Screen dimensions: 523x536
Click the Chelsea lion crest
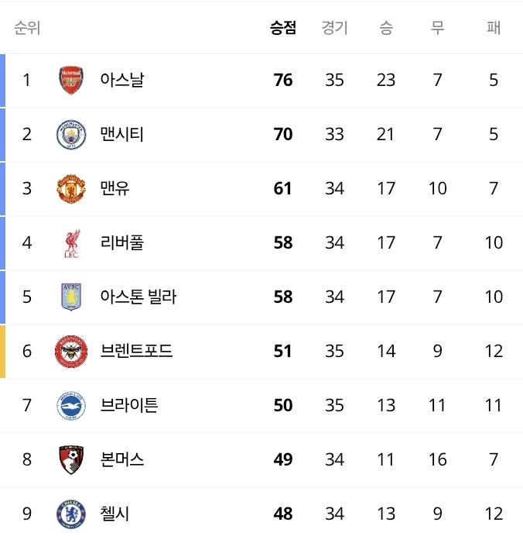tap(71, 514)
